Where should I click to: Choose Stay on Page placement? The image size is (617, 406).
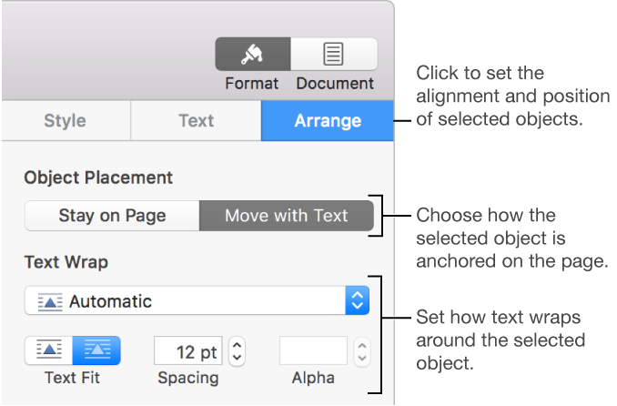112,216
